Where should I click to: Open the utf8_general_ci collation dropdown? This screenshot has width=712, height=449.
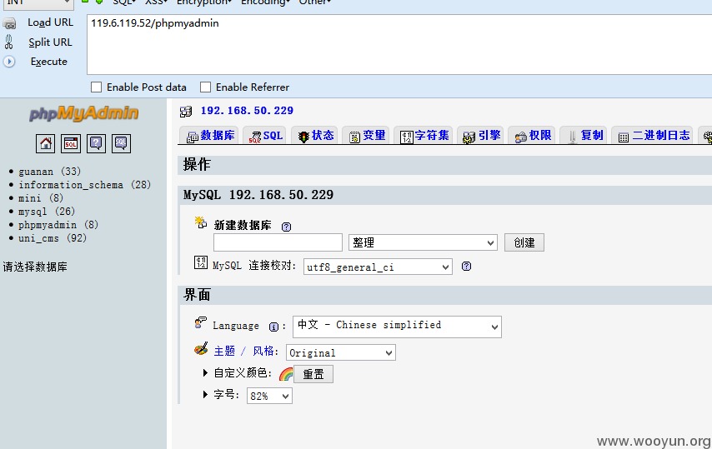[x=378, y=267]
